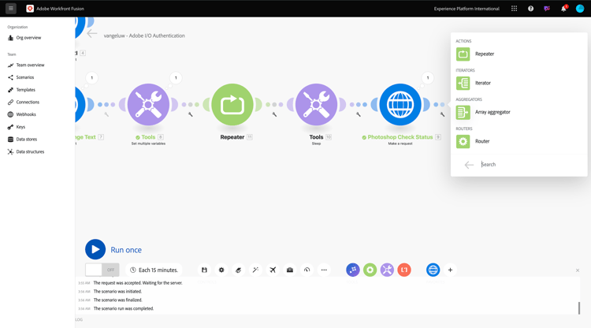Focus the module Search field
The image size is (591, 328).
(530, 164)
